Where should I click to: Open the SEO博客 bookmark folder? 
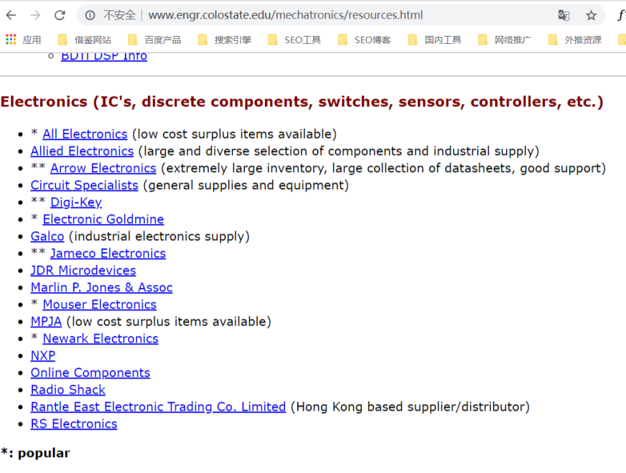[365, 39]
